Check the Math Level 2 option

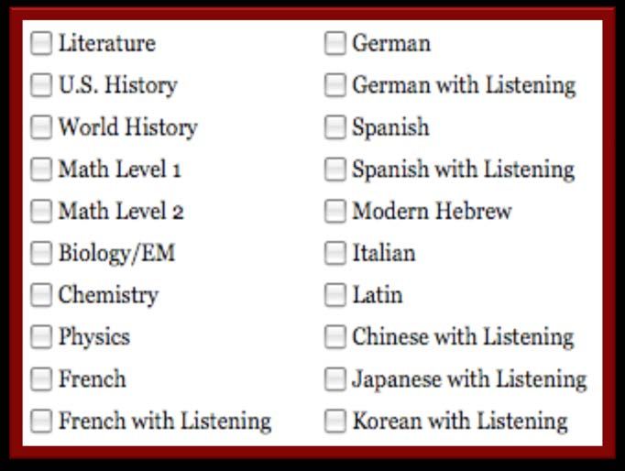(x=41, y=212)
